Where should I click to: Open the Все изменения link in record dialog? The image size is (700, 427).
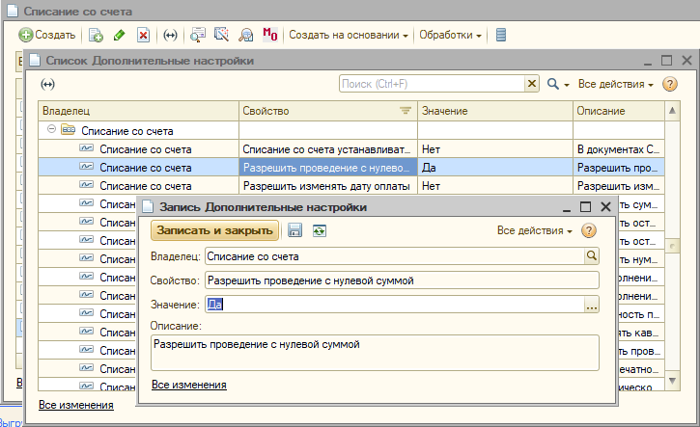[x=189, y=385]
